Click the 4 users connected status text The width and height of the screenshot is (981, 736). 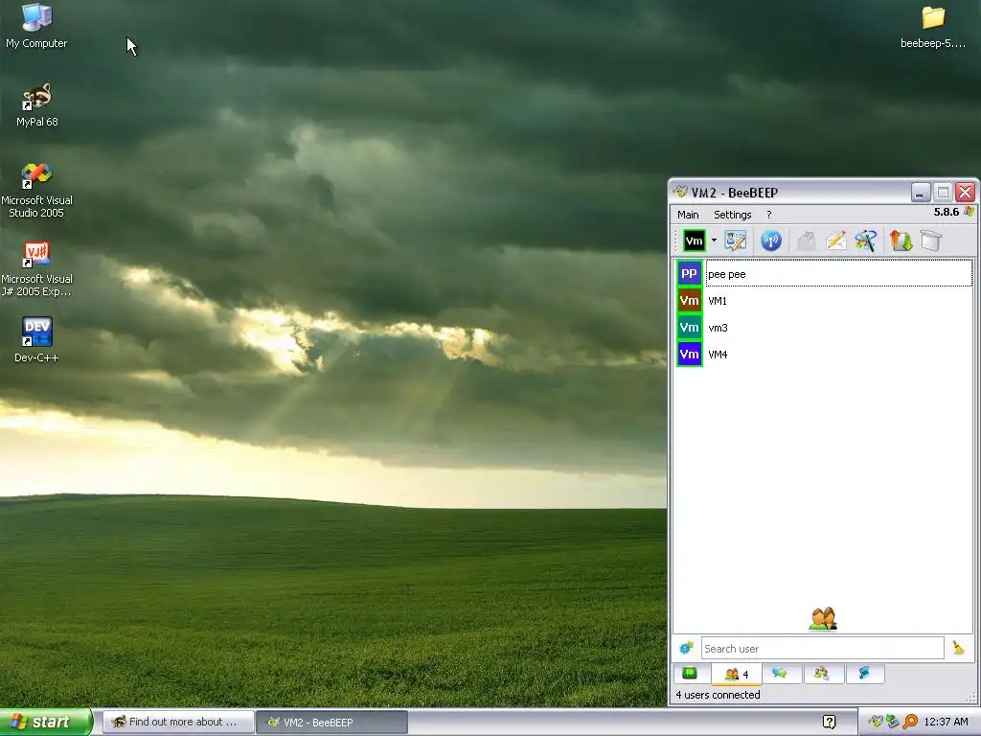tap(718, 695)
